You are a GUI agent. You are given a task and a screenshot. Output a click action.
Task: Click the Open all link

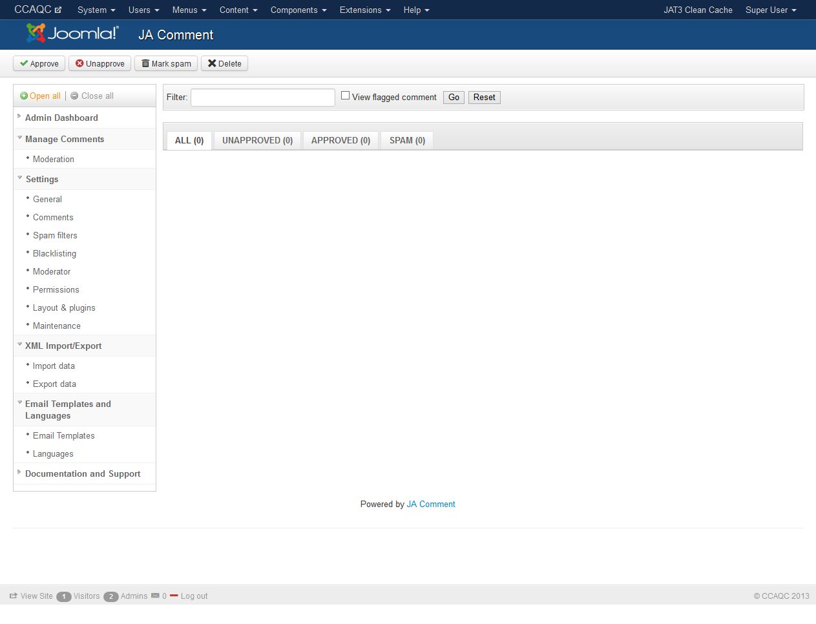(x=45, y=96)
